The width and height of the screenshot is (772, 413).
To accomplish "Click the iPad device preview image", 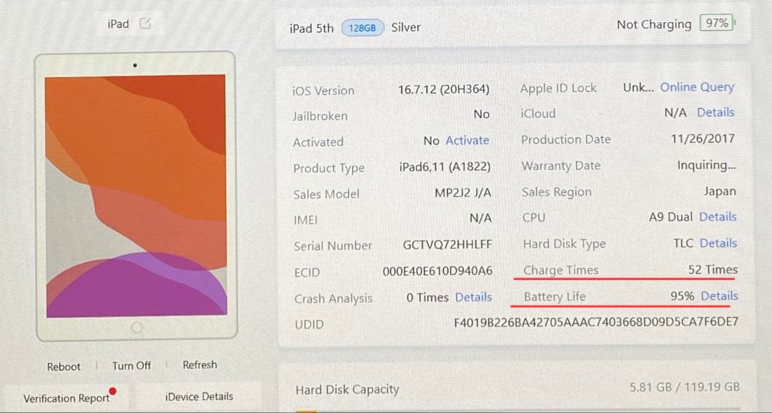I will point(136,196).
